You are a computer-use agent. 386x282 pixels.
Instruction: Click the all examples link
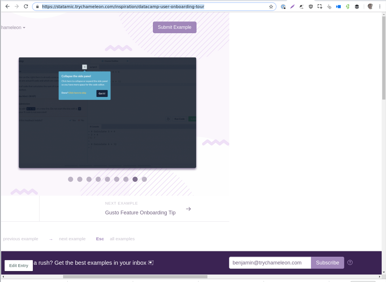tap(122, 239)
